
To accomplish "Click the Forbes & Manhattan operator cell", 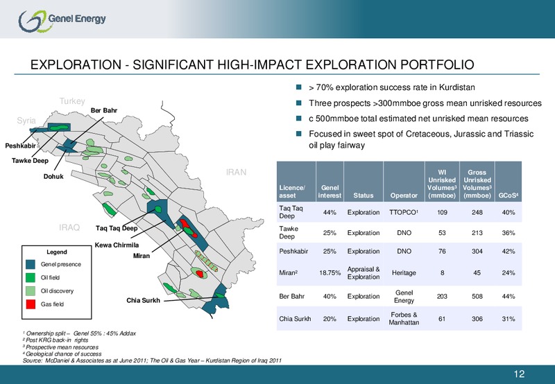I will pos(404,319).
